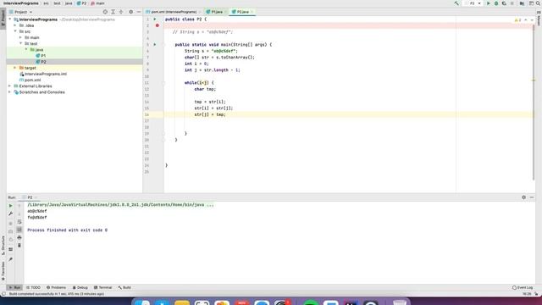
Task: Click the editor vertical scrollbar
Action: pos(534,102)
